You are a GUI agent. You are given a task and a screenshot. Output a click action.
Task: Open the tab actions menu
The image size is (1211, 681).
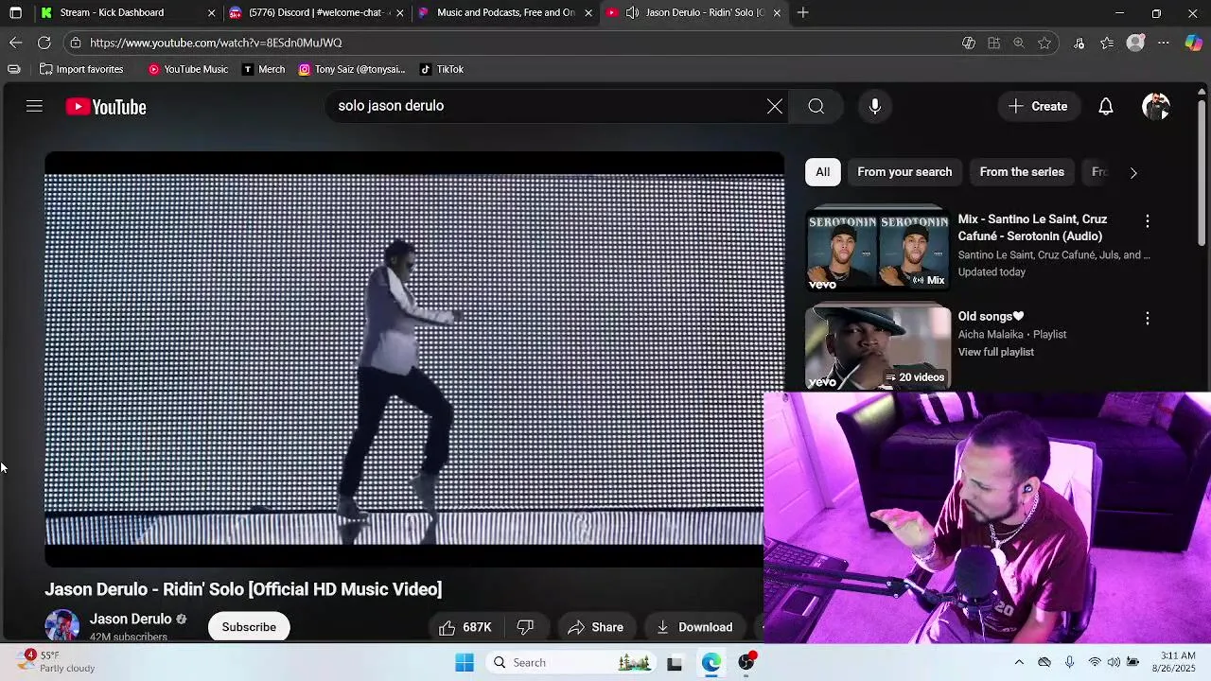click(15, 12)
